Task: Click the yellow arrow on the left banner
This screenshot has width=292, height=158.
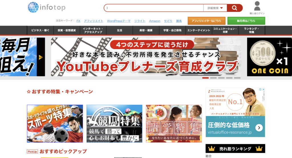Action: (41, 57)
